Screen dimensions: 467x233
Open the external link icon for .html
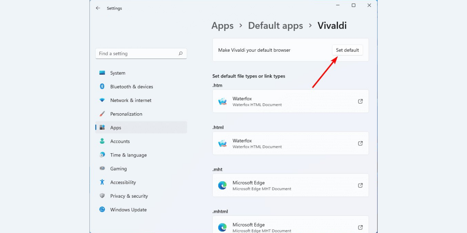[360, 143]
